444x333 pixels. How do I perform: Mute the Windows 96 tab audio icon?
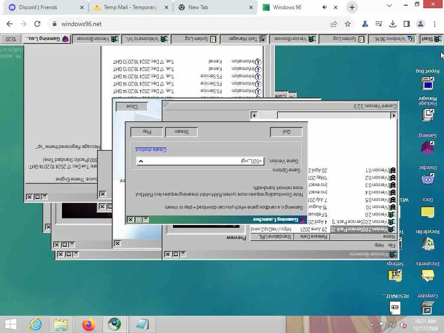[324, 7]
